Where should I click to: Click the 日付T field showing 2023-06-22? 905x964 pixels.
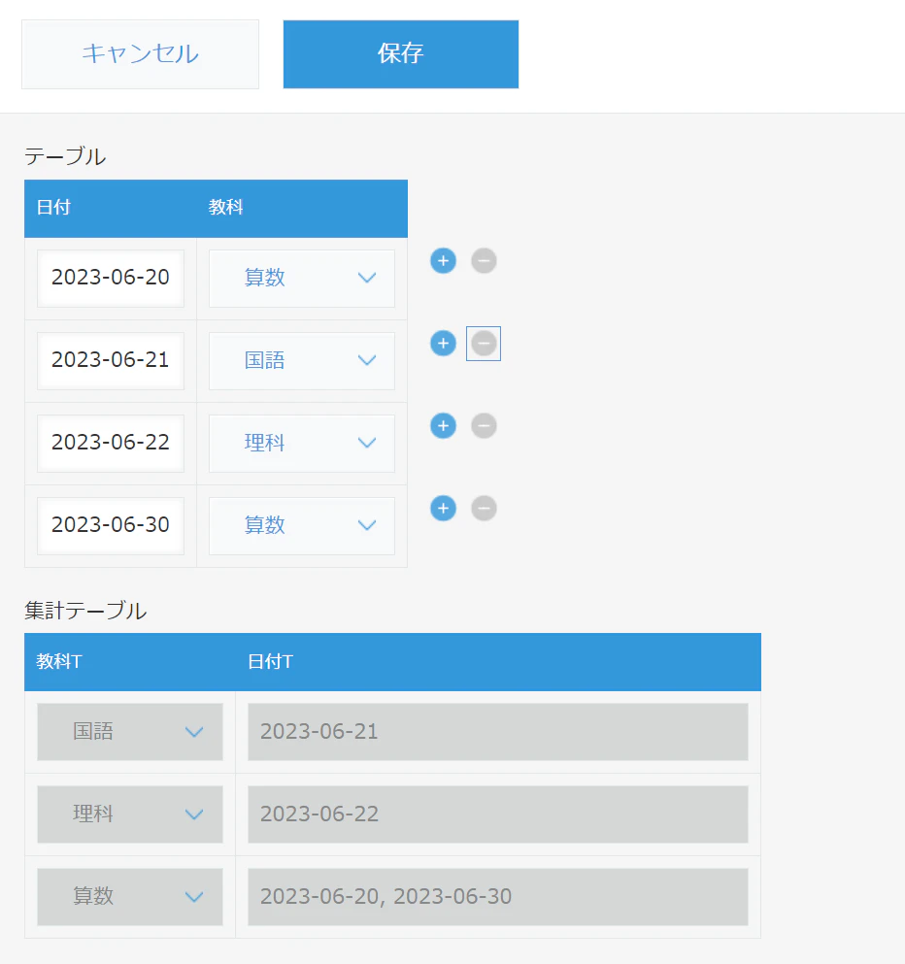point(498,814)
